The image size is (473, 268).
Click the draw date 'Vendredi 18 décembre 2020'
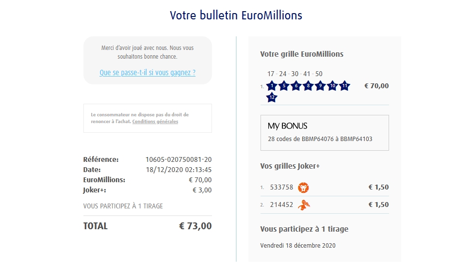[298, 245]
